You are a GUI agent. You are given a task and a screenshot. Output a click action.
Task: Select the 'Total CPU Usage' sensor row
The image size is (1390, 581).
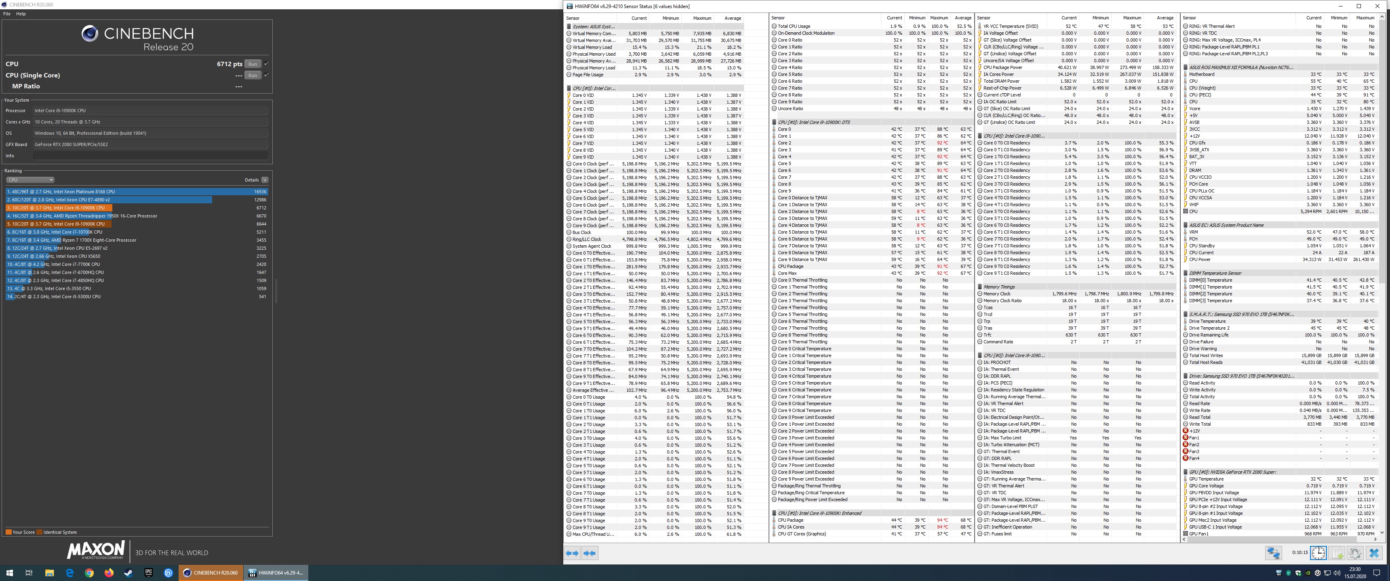[x=872, y=26]
